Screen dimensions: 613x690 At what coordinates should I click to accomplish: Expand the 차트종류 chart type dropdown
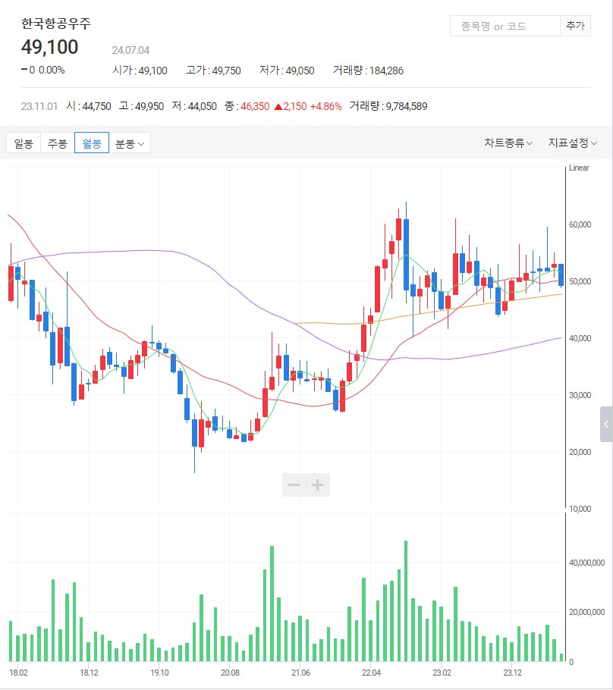coord(508,143)
